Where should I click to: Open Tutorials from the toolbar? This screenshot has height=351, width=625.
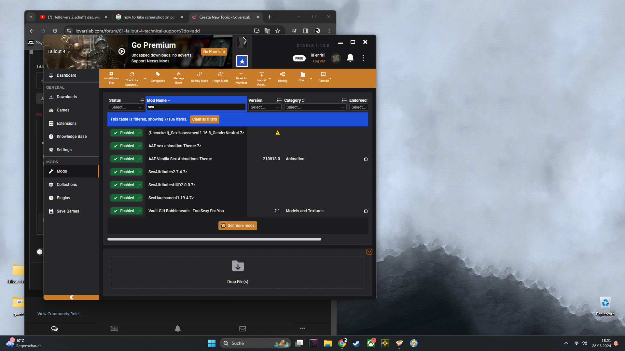click(x=324, y=78)
